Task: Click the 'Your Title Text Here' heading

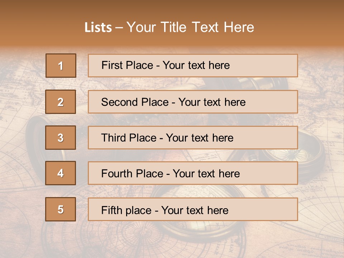Action: (x=190, y=27)
